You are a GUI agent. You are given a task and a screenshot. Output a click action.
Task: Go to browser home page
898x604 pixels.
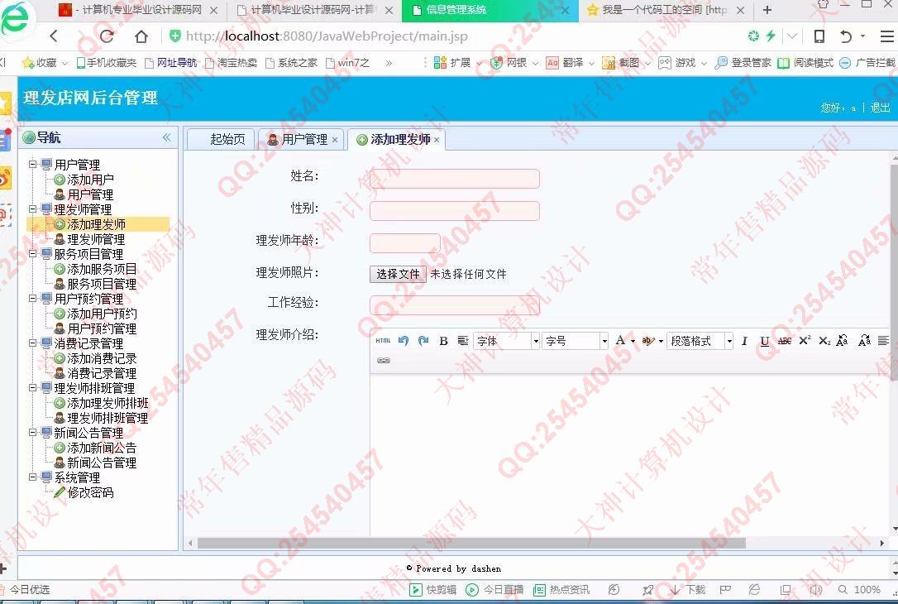[141, 36]
